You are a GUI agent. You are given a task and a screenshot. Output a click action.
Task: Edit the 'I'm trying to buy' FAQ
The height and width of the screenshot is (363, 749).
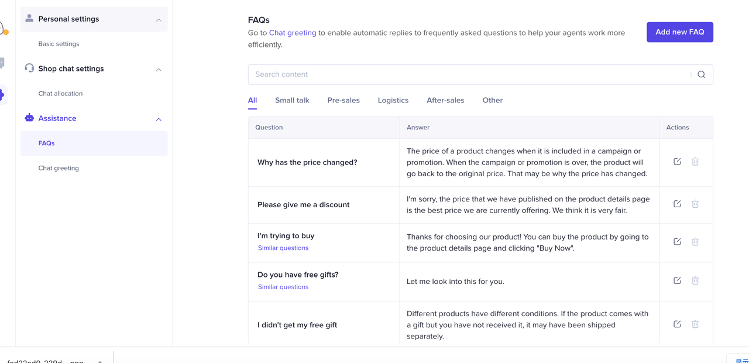tap(677, 242)
